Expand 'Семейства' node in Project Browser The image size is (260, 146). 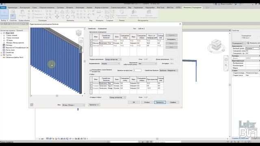(2, 52)
